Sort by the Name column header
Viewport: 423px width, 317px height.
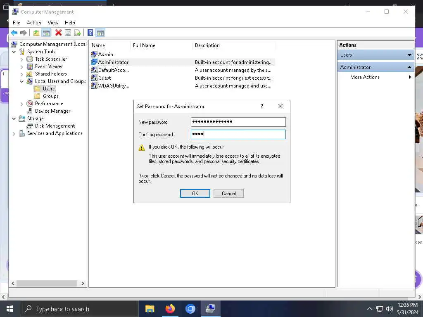110,45
